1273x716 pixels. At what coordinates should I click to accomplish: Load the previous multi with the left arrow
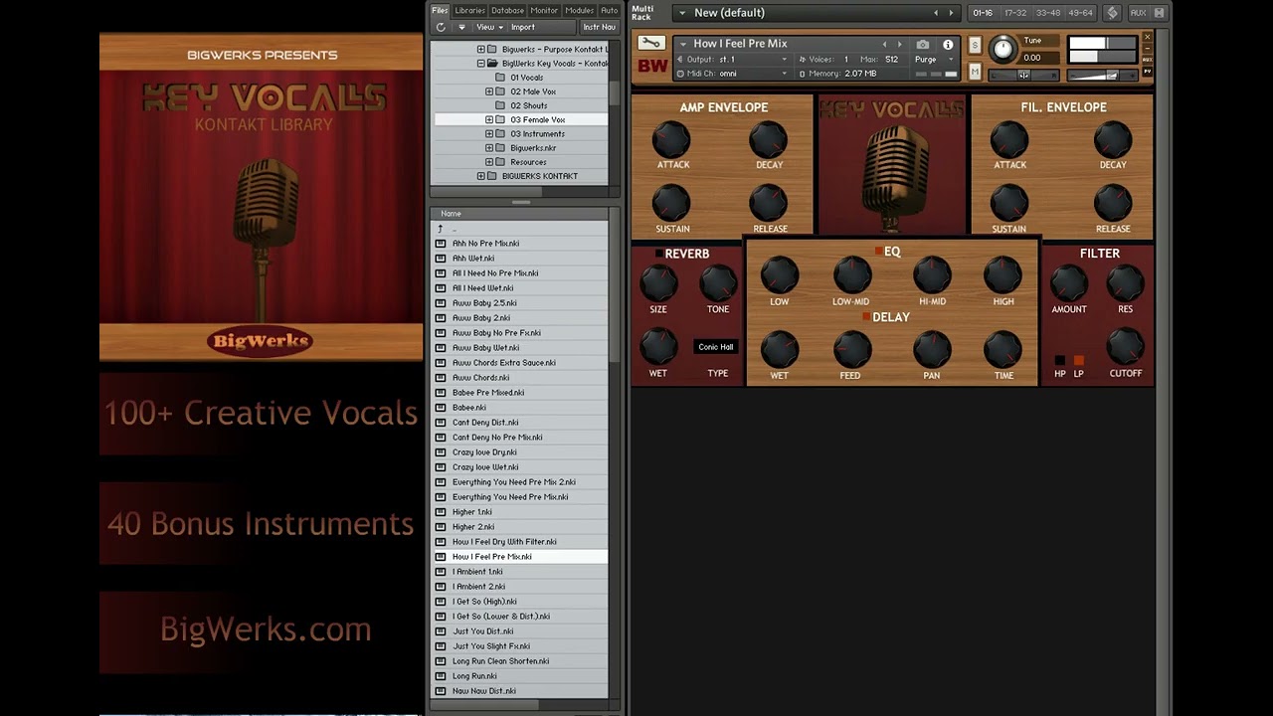click(935, 13)
